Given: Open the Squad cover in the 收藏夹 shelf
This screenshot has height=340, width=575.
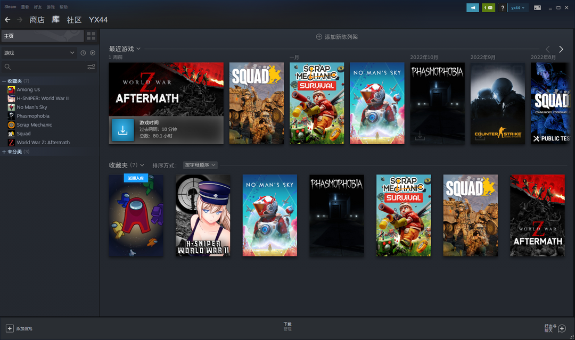Looking at the screenshot, I should pyautogui.click(x=471, y=215).
